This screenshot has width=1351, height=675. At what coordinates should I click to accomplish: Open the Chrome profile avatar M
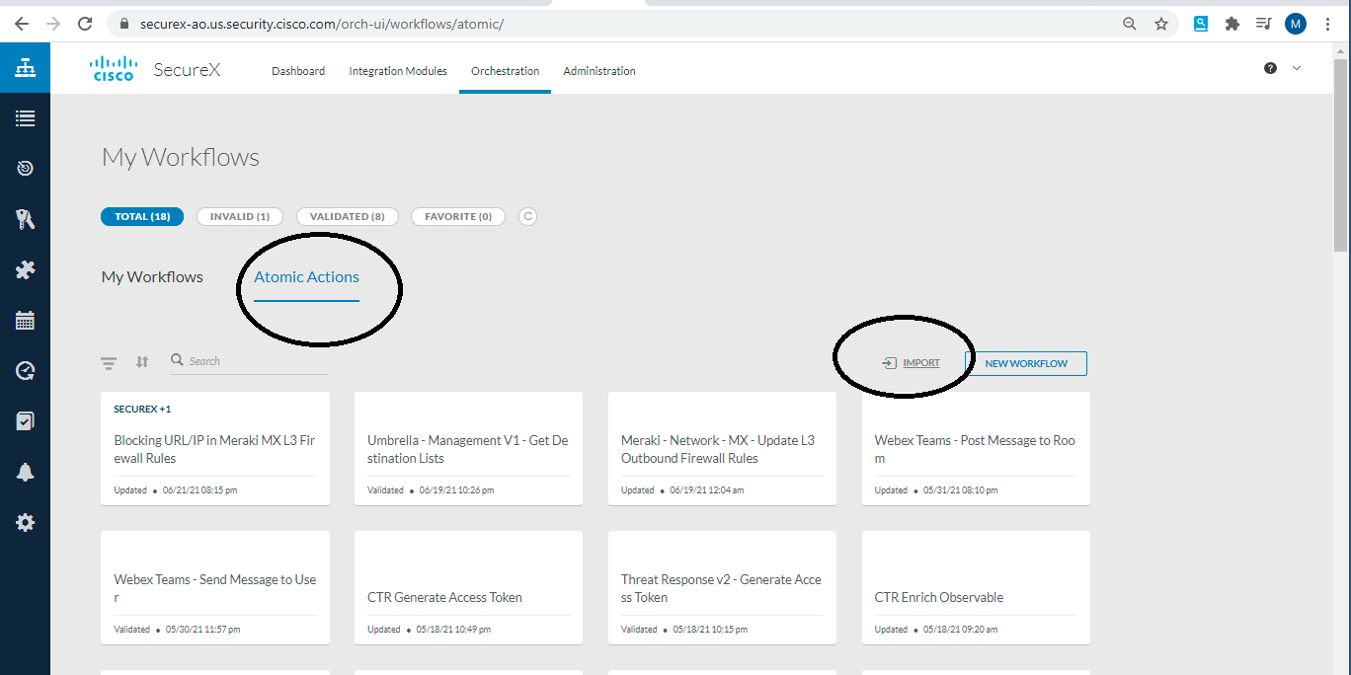[1296, 24]
